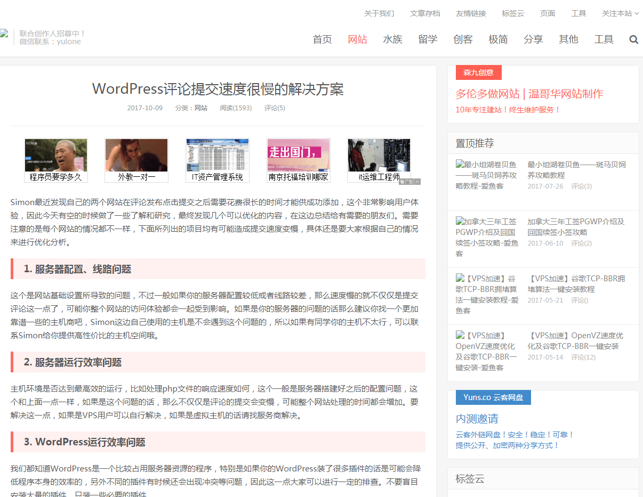Open 多伦多做网站 promotion link
Image resolution: width=643 pixels, height=497 pixels.
click(529, 94)
